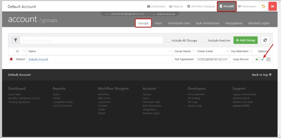Sort by Owner Name column arrows

[193, 51]
